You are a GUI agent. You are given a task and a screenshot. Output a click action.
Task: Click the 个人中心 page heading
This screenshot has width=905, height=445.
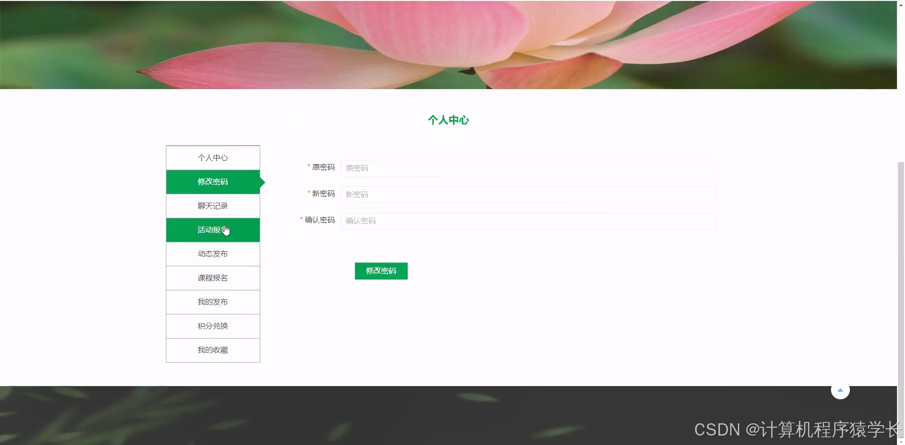pyautogui.click(x=448, y=120)
